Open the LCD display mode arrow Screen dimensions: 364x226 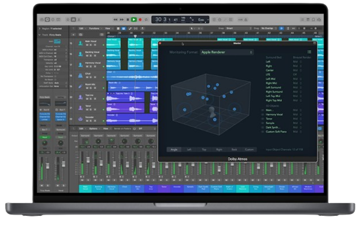click(x=207, y=20)
